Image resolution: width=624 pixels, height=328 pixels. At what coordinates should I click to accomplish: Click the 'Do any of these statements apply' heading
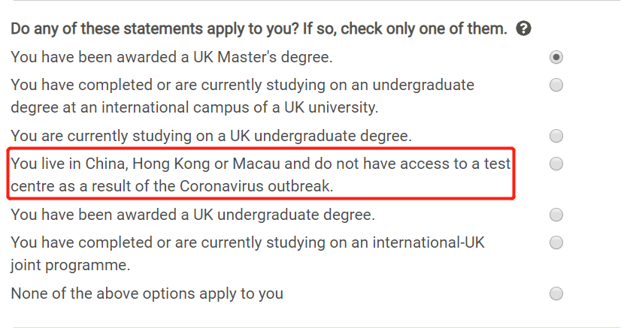click(259, 29)
